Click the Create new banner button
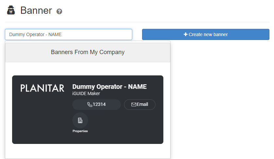The image size is (274, 159). click(x=206, y=34)
